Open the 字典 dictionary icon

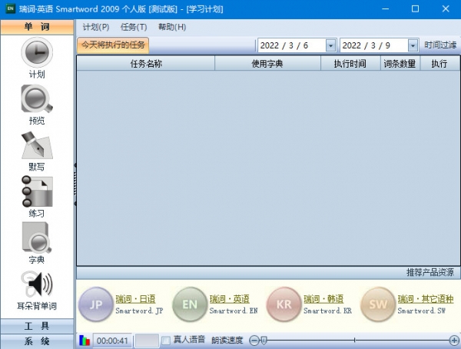[x=37, y=238]
